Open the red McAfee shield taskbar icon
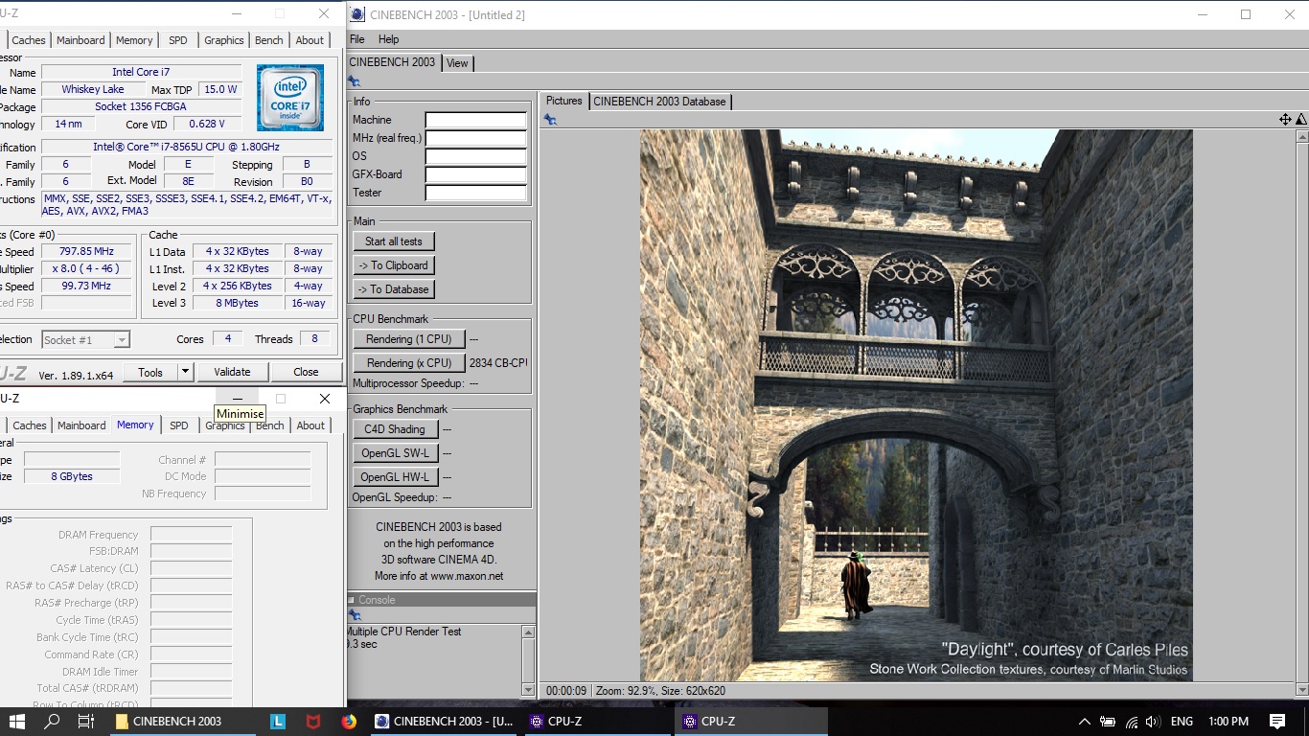Viewport: 1309px width, 736px height. 313,722
